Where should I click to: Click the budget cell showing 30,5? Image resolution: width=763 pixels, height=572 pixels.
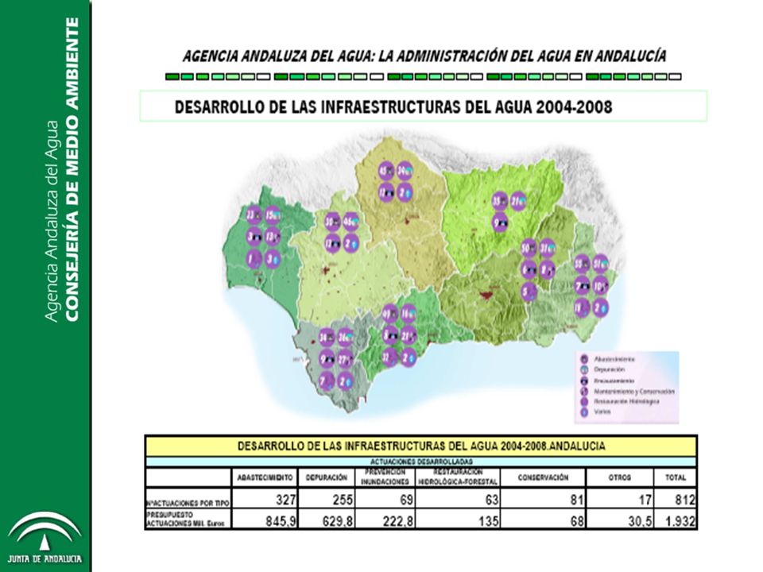[620, 519]
